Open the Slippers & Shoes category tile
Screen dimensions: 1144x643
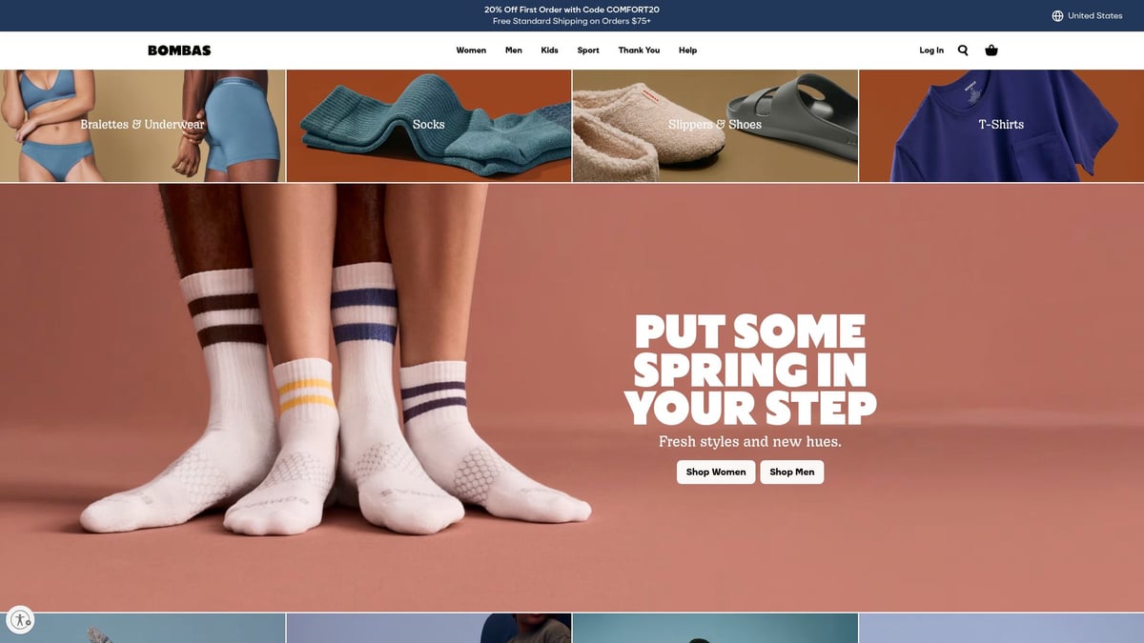coord(715,124)
